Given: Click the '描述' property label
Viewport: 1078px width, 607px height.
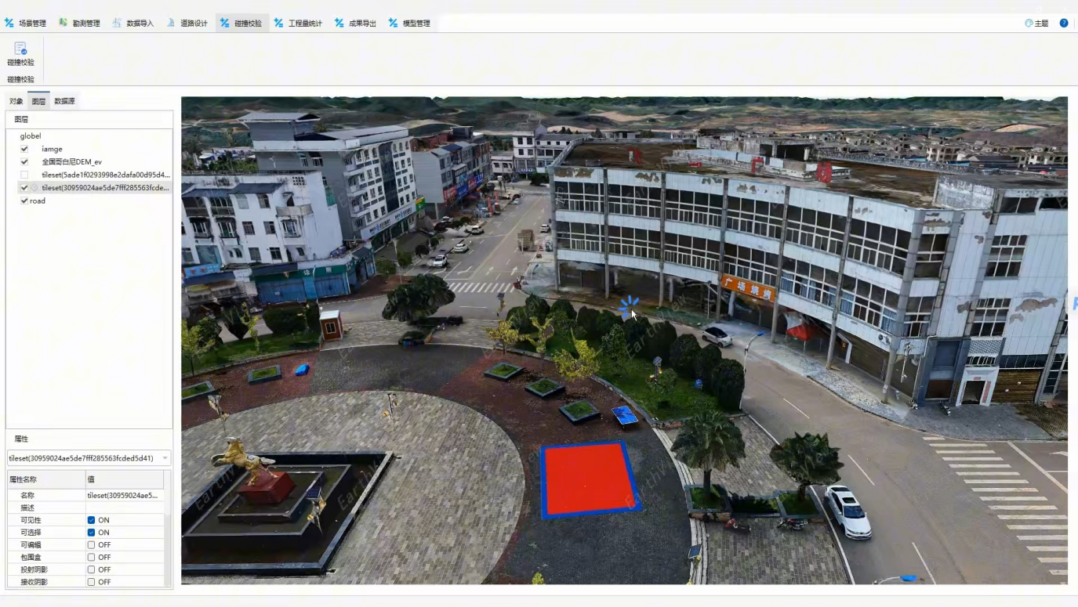Looking at the screenshot, I should tap(27, 508).
